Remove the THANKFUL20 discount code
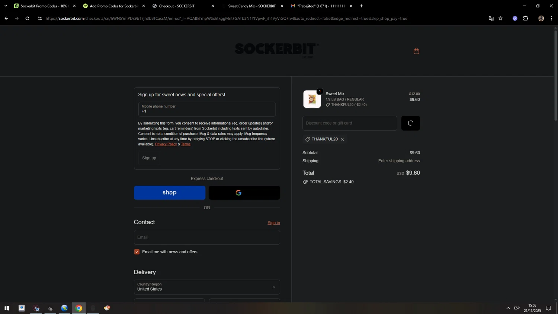Viewport: 558px width, 314px height. [342, 139]
